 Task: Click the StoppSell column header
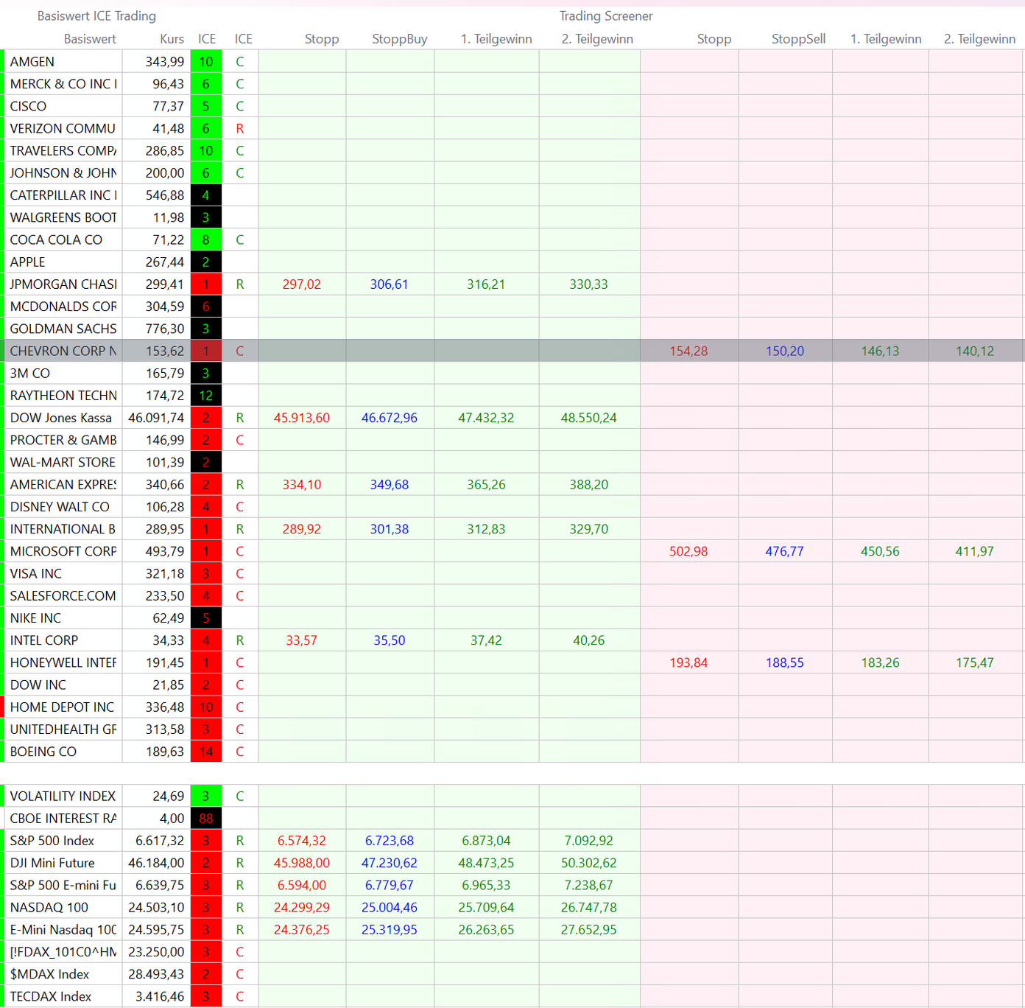tap(797, 39)
